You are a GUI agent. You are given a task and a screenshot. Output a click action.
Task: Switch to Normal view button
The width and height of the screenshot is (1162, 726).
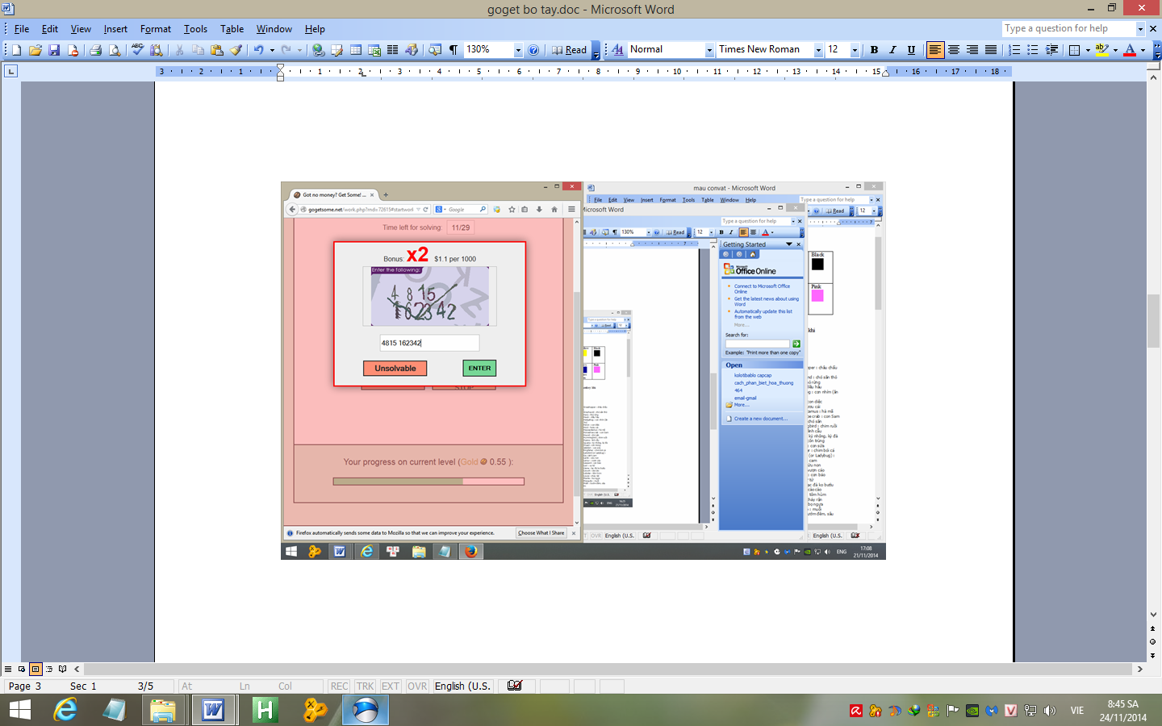click(8, 669)
